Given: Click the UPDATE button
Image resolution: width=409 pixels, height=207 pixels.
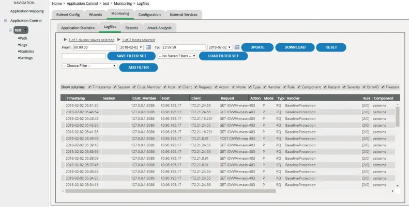Looking at the screenshot, I should tap(257, 47).
